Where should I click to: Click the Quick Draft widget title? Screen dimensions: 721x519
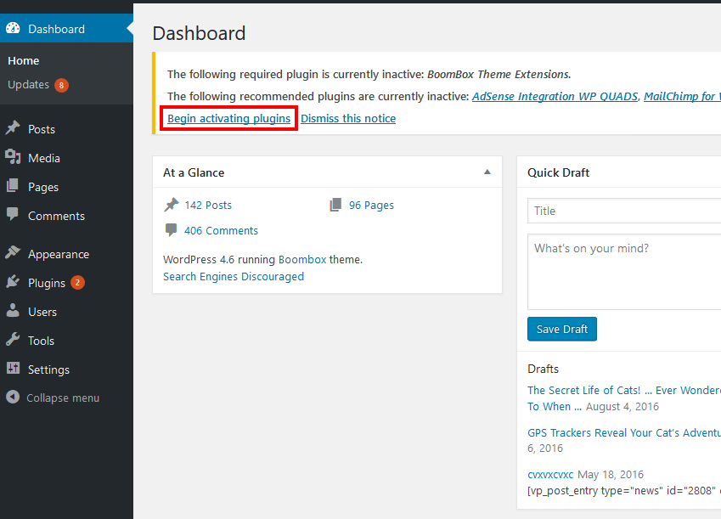[558, 172]
